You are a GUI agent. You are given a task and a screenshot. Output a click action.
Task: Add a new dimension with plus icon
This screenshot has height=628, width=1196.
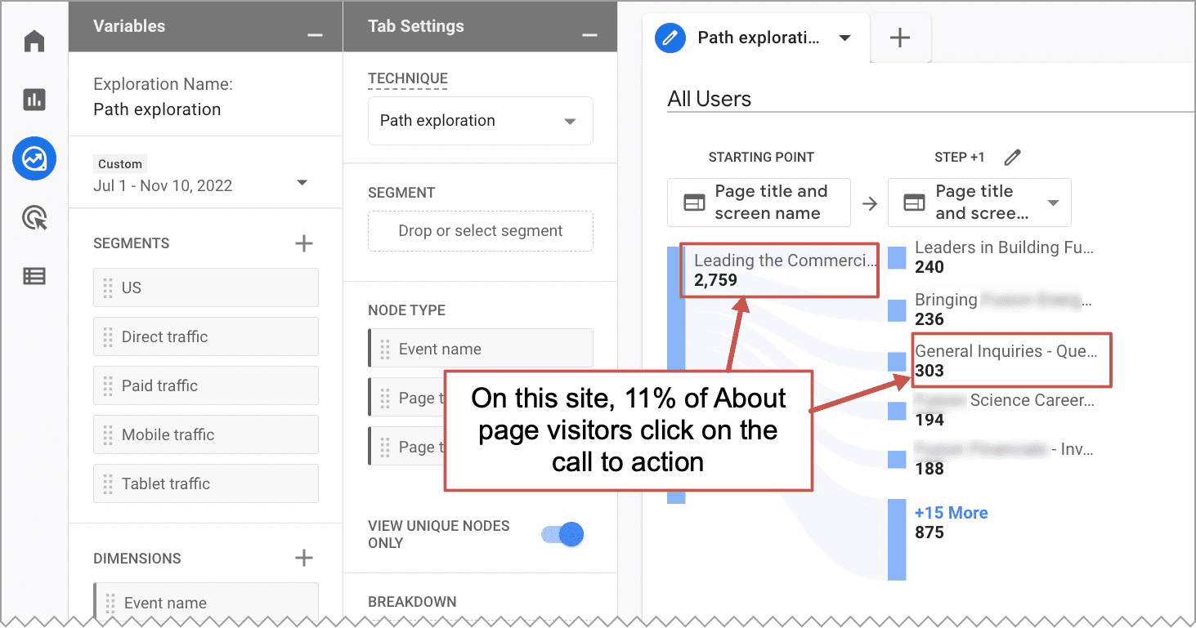coord(304,559)
